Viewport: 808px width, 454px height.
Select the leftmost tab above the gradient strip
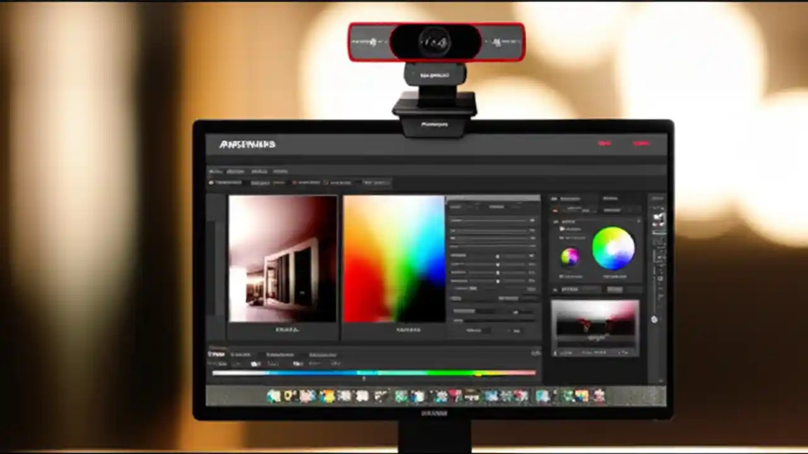click(x=217, y=354)
